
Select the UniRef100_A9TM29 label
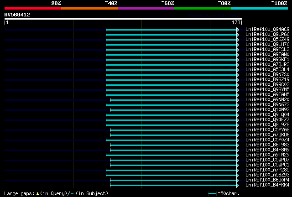(267, 155)
